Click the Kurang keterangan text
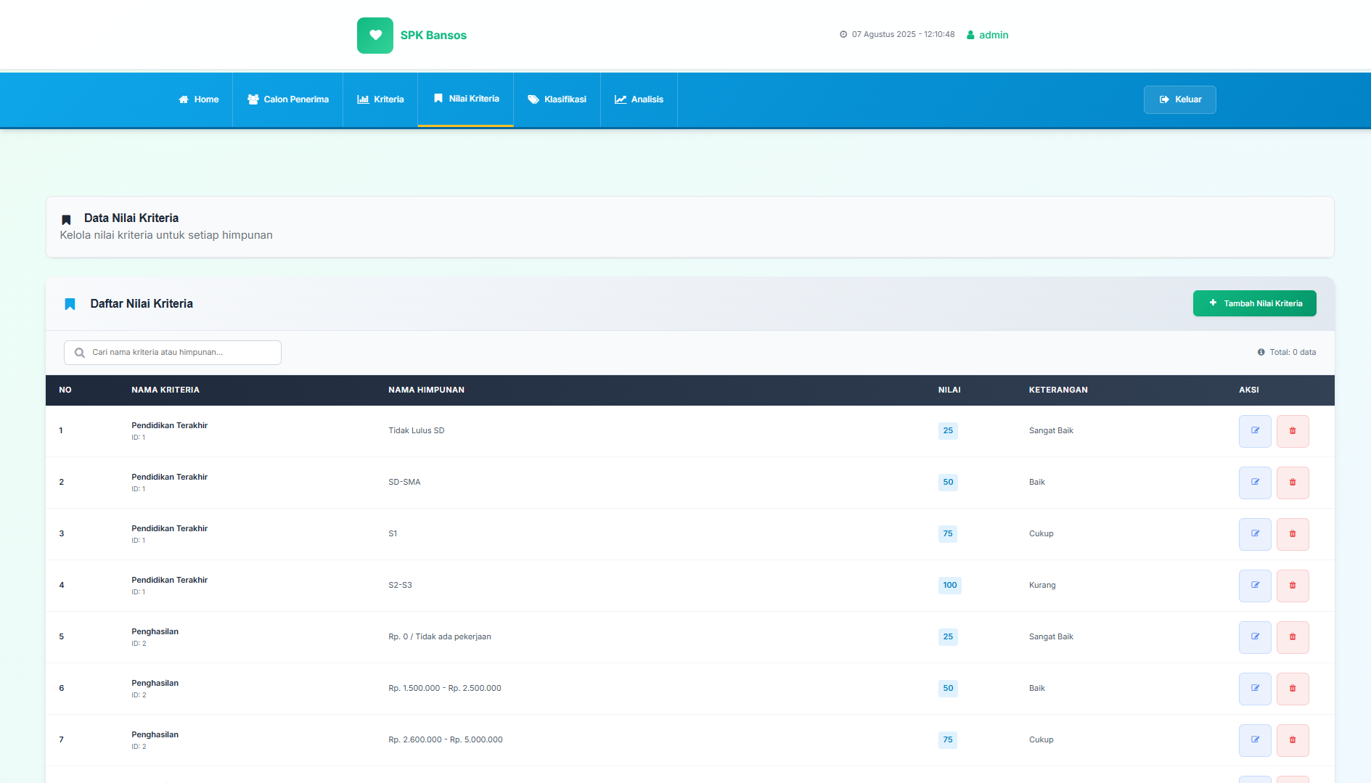 pyautogui.click(x=1042, y=586)
